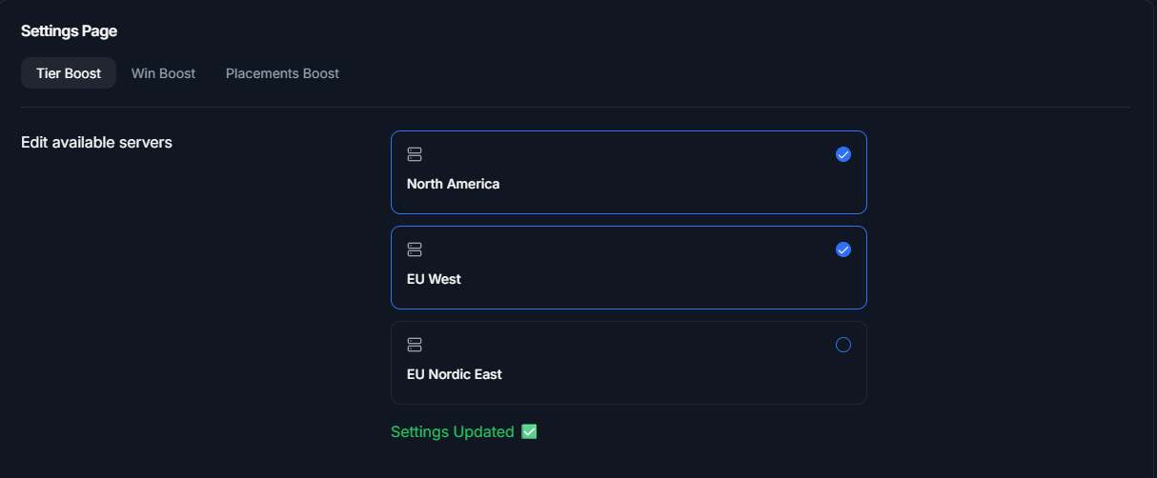
Task: Select the EU West server card
Action: pyautogui.click(x=629, y=268)
